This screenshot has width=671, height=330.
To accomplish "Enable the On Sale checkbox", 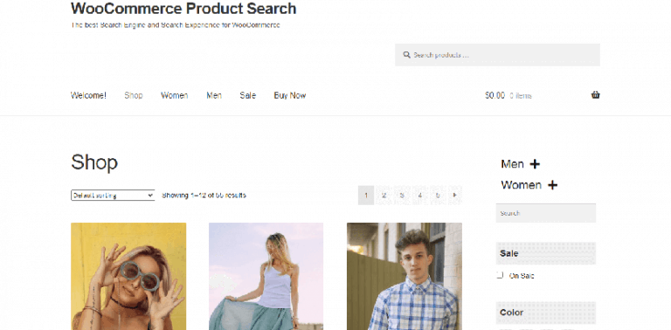I will tap(500, 275).
